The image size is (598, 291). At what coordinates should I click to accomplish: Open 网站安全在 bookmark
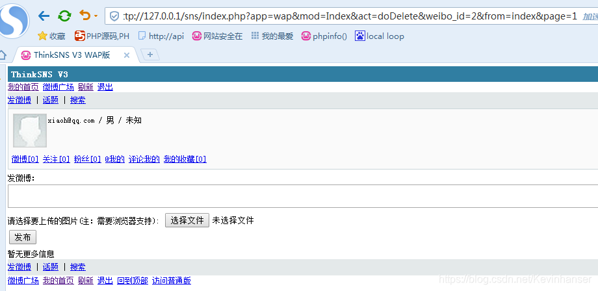tap(217, 36)
